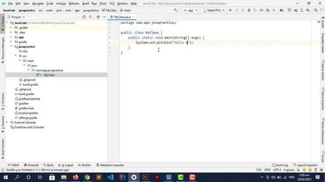Open Firefox from the taskbar

(x=76, y=177)
